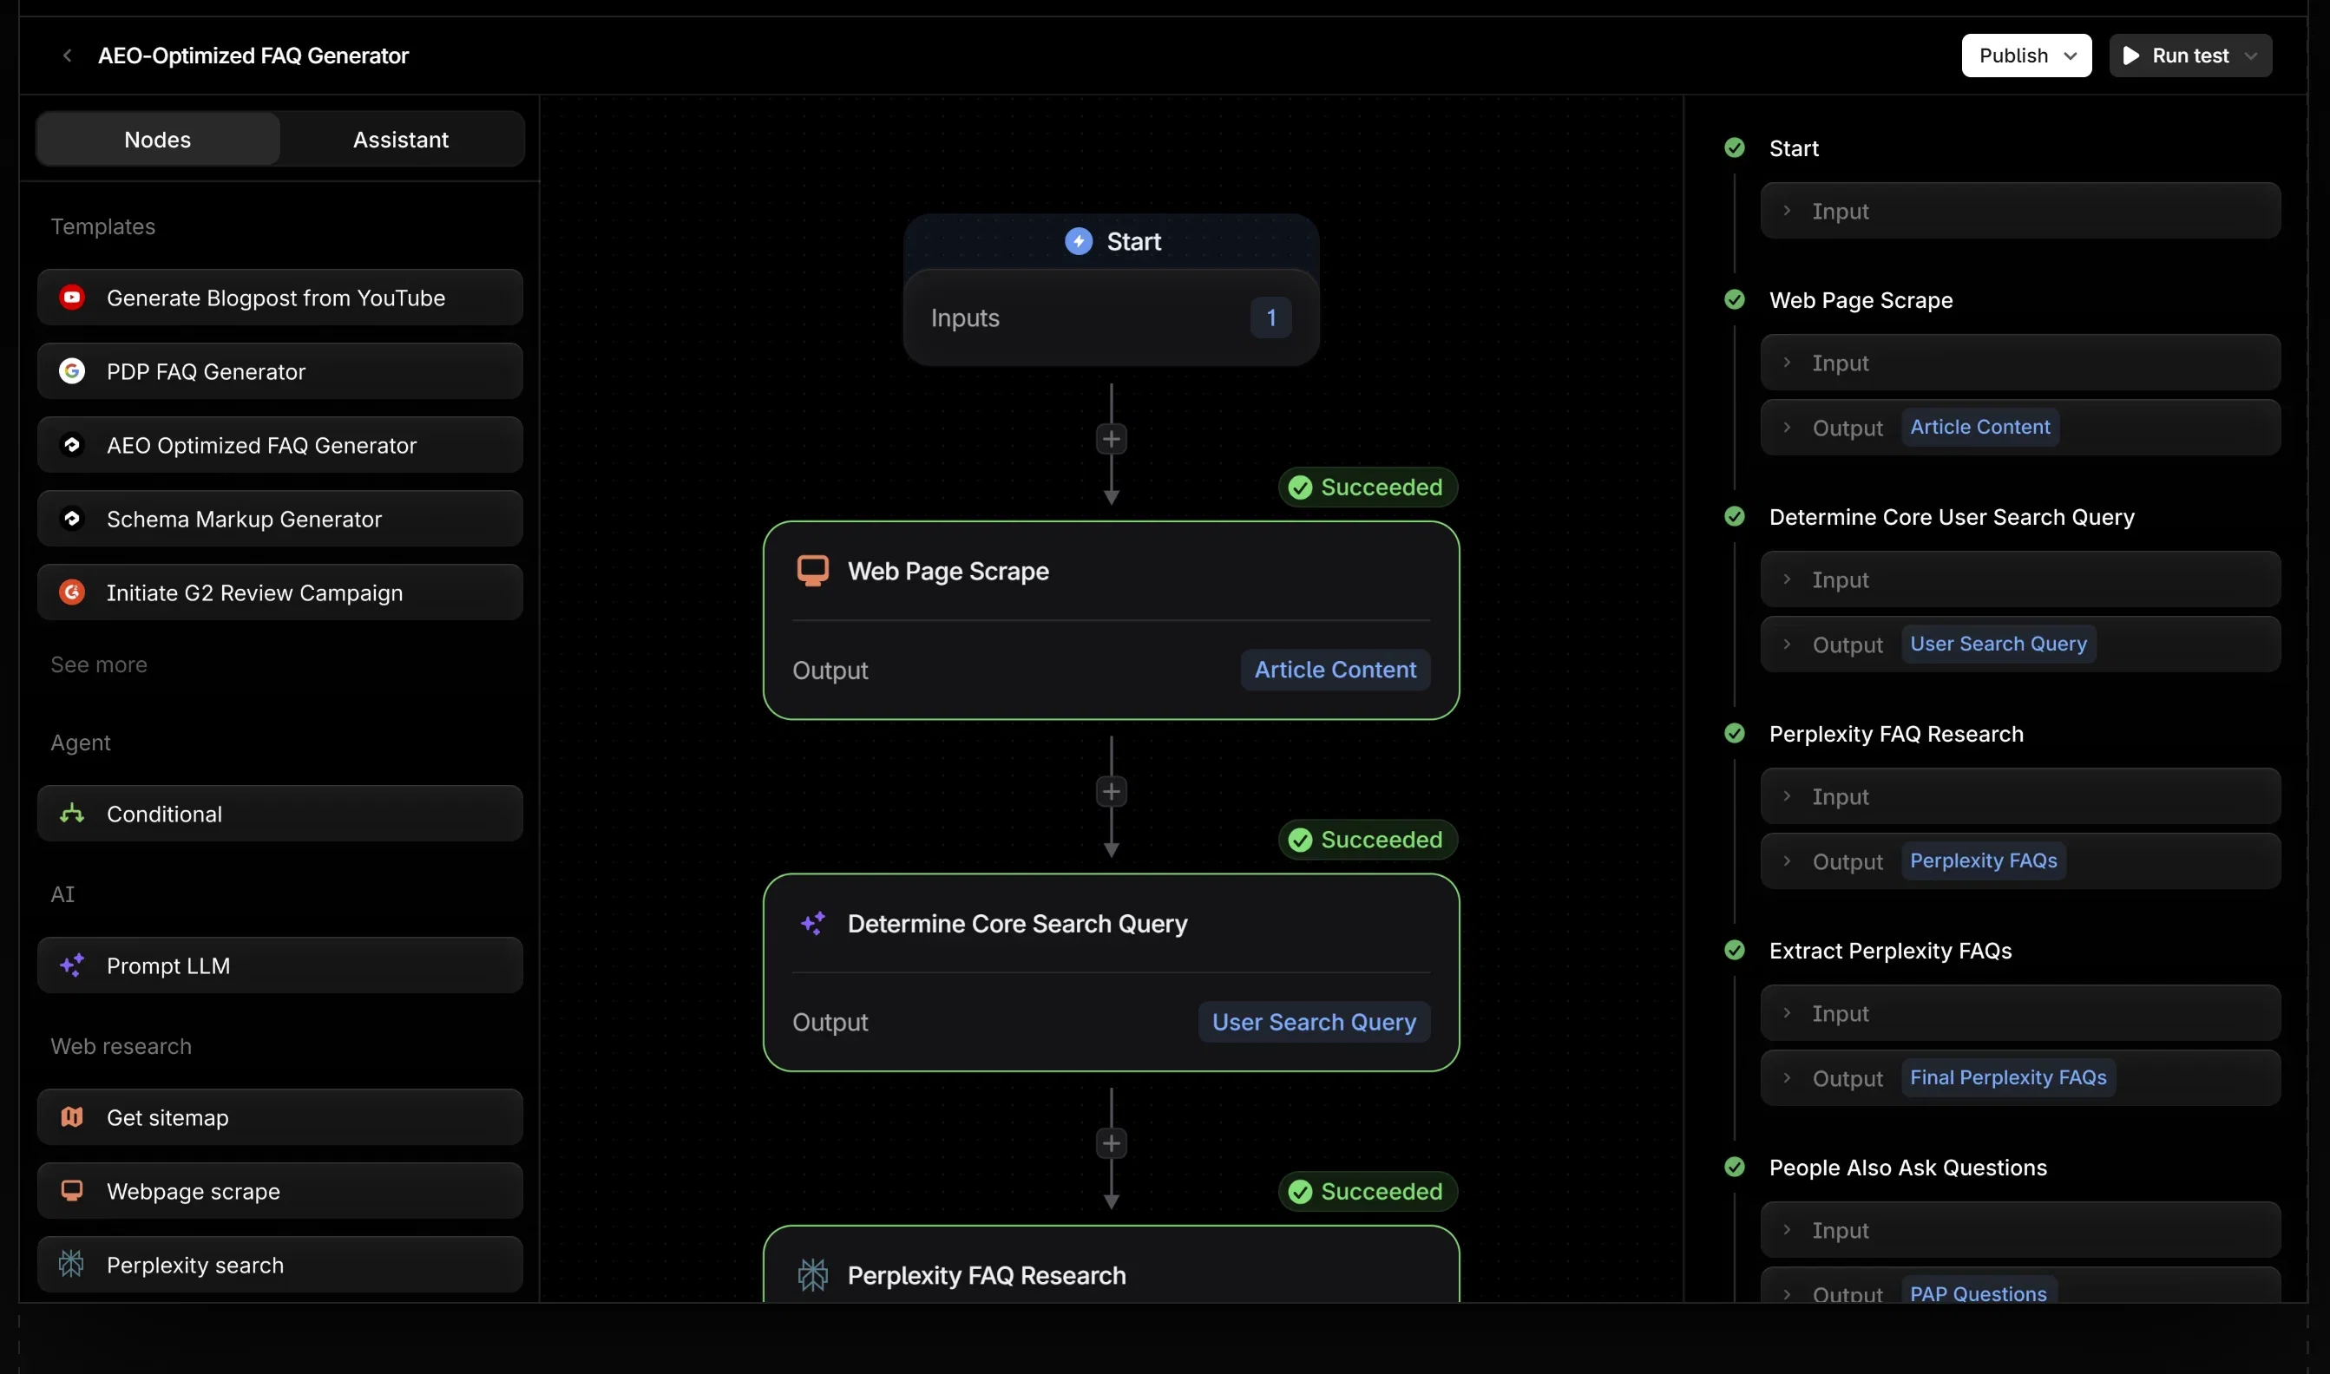Select the Initiate G2 Review Campaign template
Screen dimensions: 2330x1374
click(279, 592)
